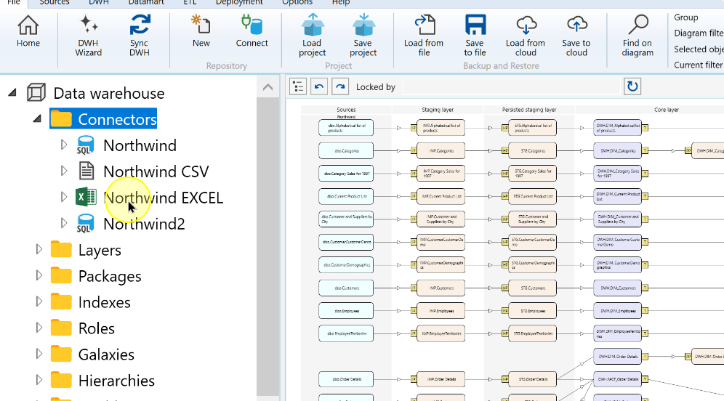Viewport: 724px width, 401px height.
Task: Expand the Northwind CSV connector
Action: tap(64, 171)
